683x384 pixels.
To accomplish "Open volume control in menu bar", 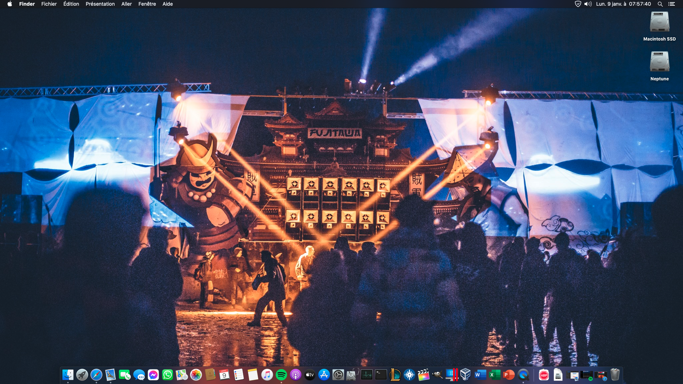I will click(588, 4).
